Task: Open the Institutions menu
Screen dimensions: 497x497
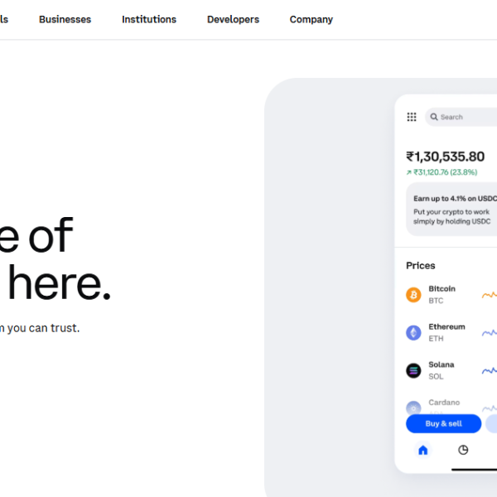Action: [149, 19]
